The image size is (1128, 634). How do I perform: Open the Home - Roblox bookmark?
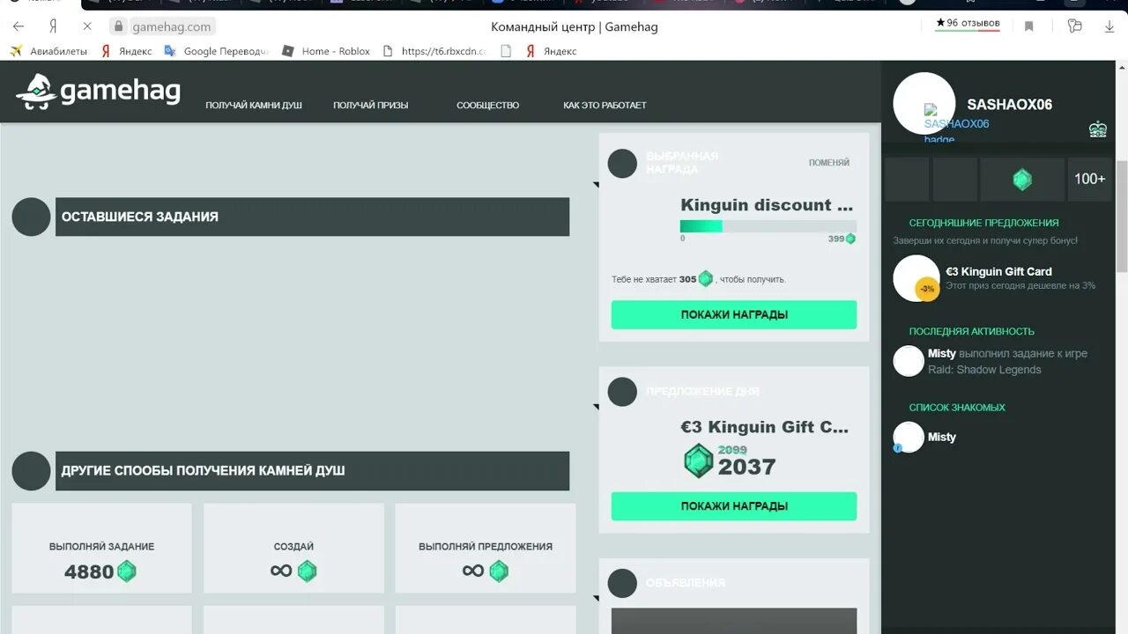(x=325, y=51)
